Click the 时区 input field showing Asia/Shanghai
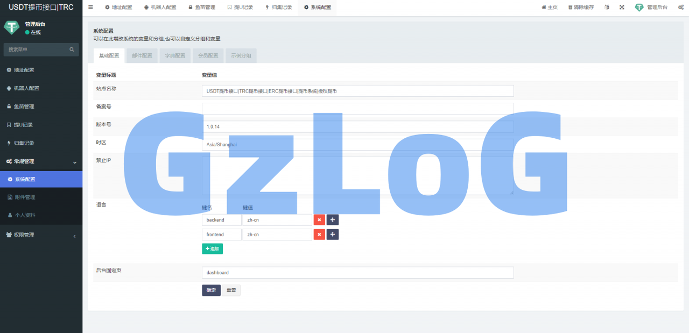Image resolution: width=689 pixels, height=333 pixels. pyautogui.click(x=357, y=145)
